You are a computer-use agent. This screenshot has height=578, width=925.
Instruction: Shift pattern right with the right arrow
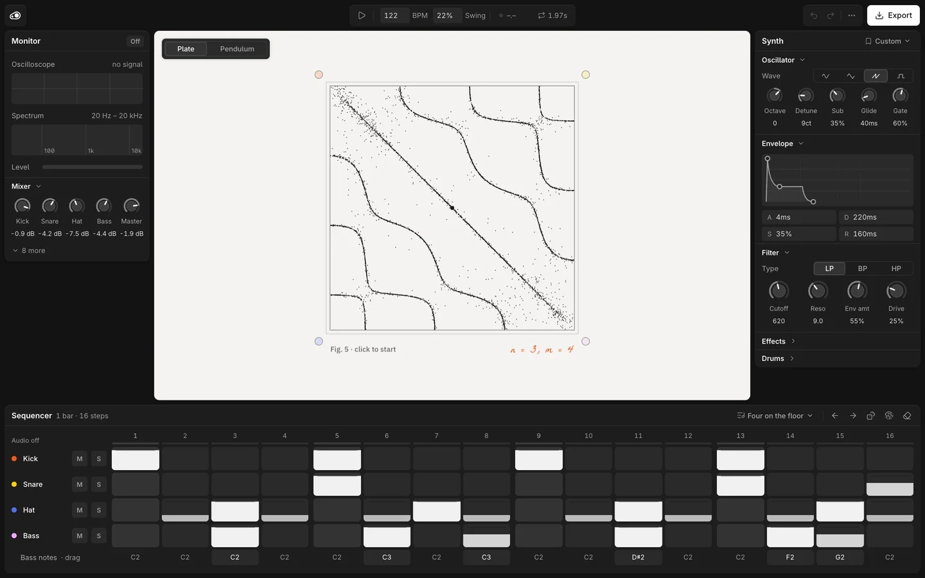pos(853,416)
